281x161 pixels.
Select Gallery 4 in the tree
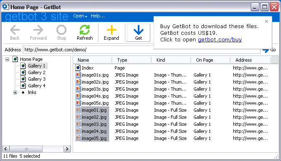pos(37,86)
